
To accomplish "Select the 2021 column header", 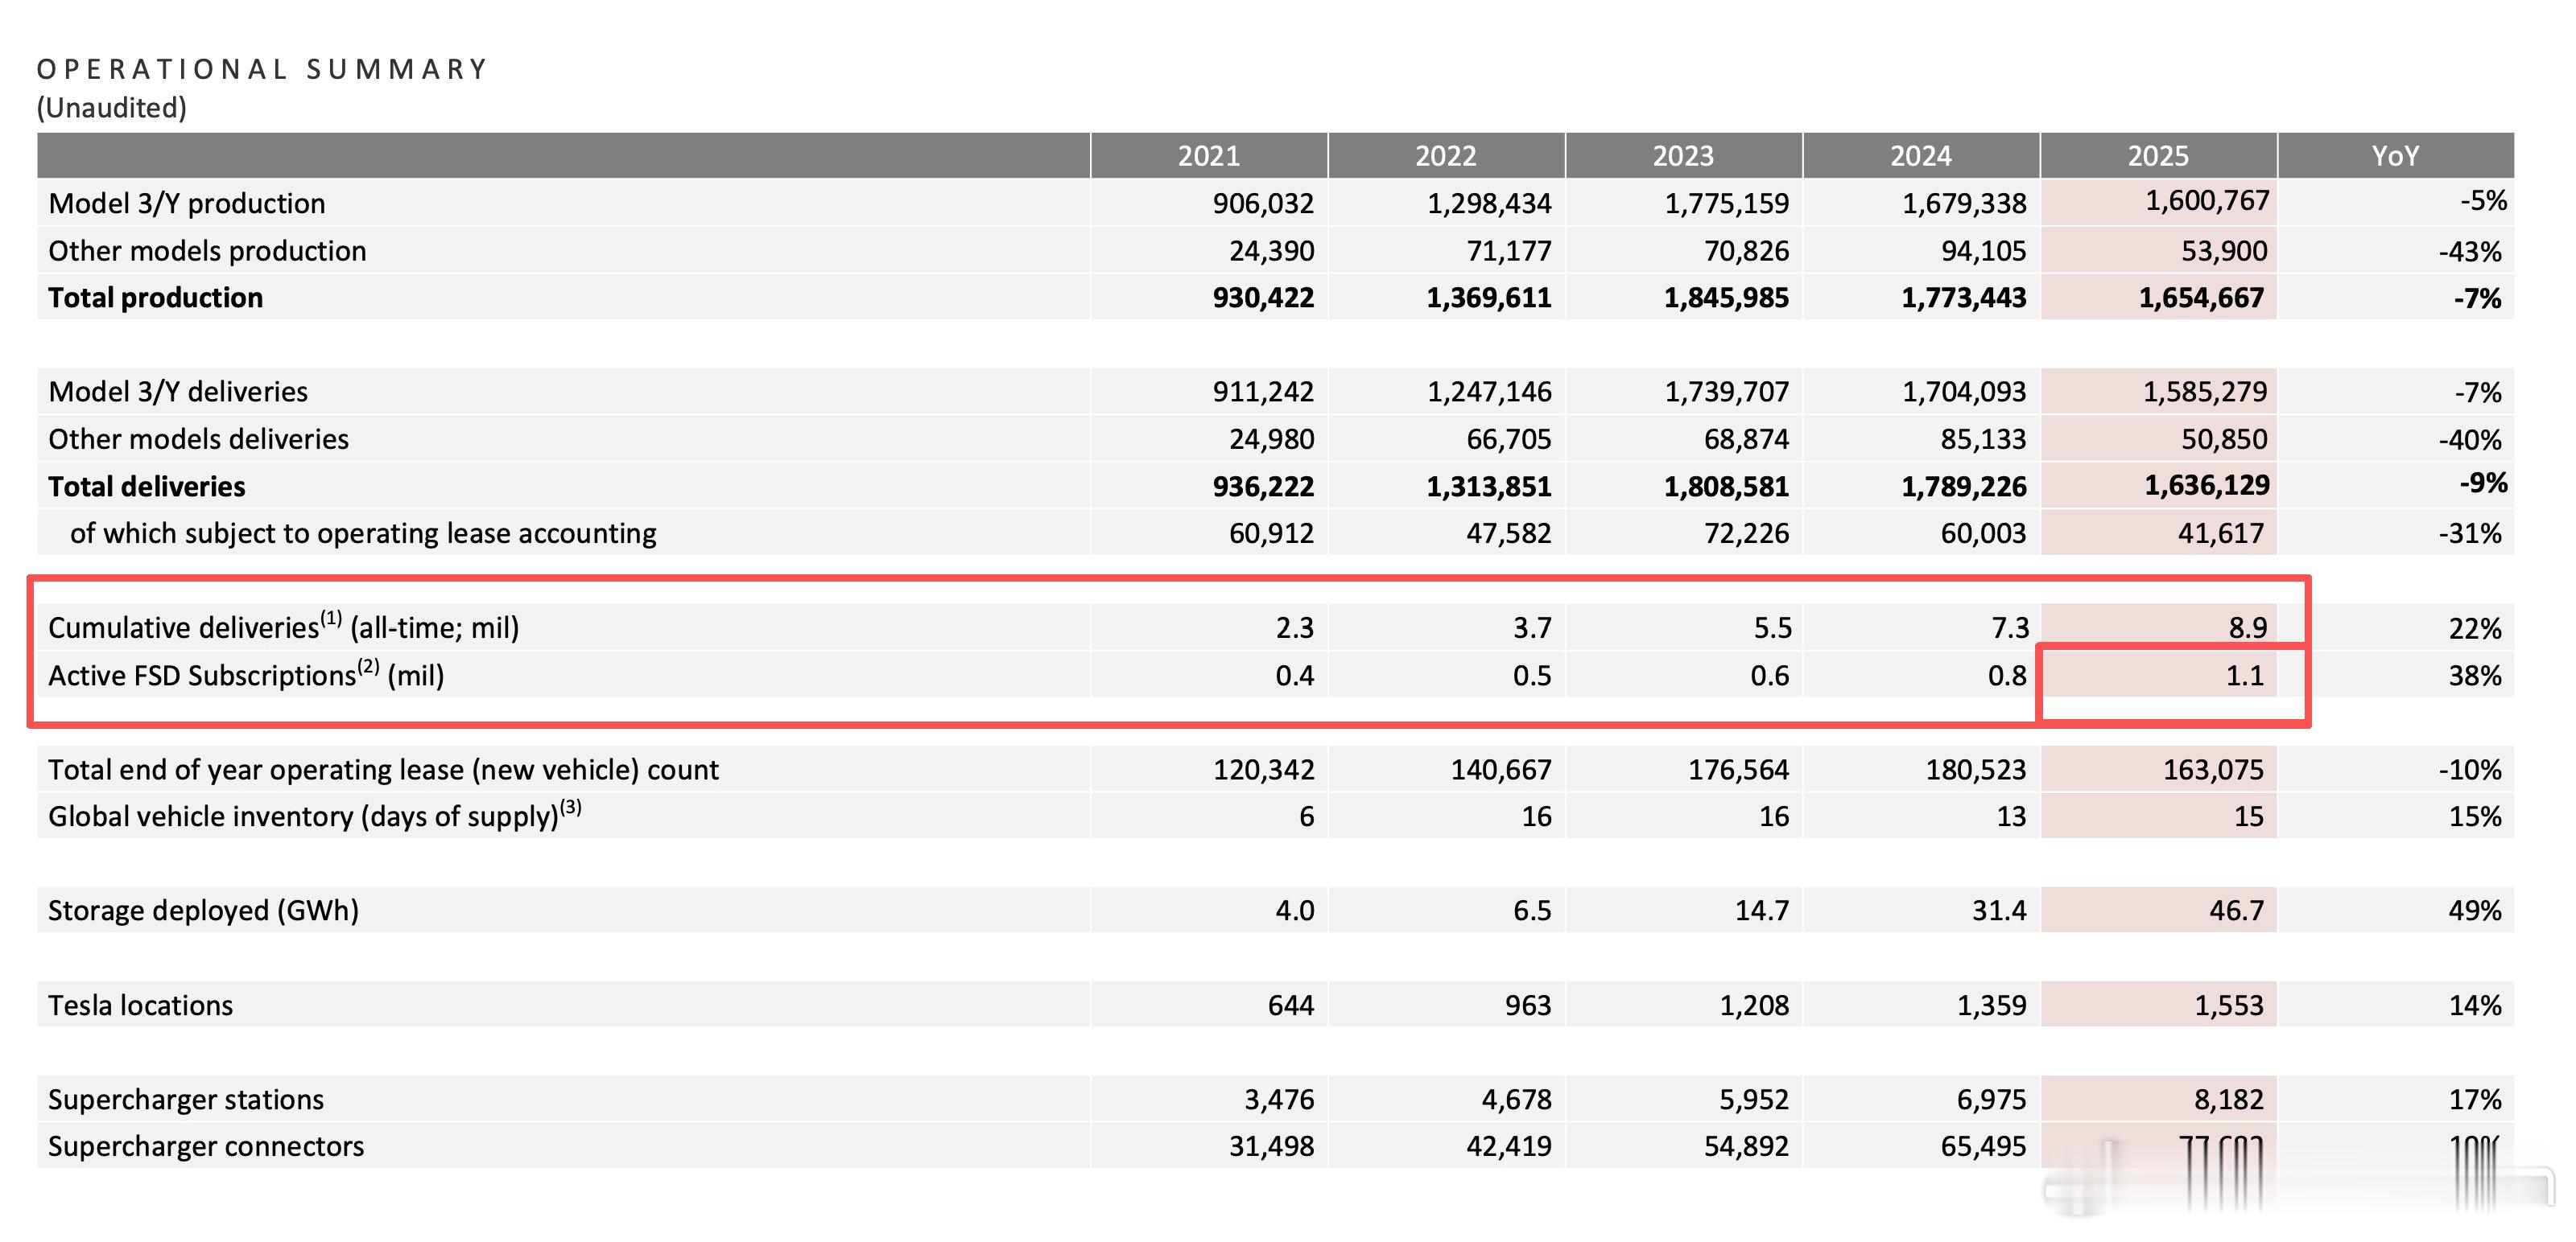I will (x=1208, y=156).
